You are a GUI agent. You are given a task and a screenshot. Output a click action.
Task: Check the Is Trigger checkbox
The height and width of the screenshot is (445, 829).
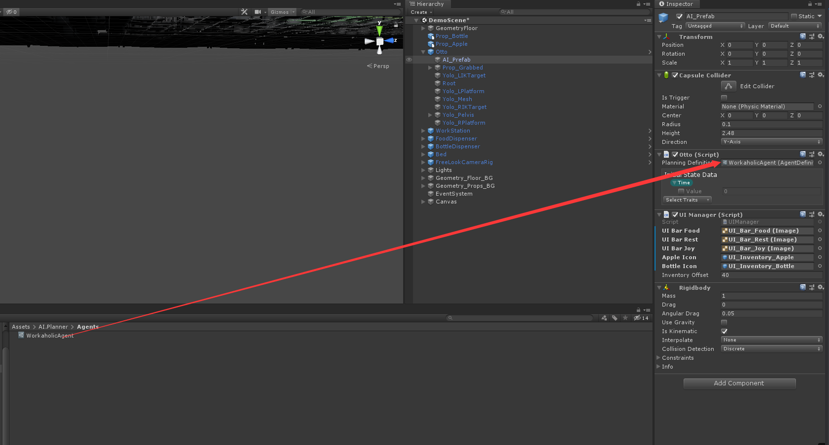(724, 98)
